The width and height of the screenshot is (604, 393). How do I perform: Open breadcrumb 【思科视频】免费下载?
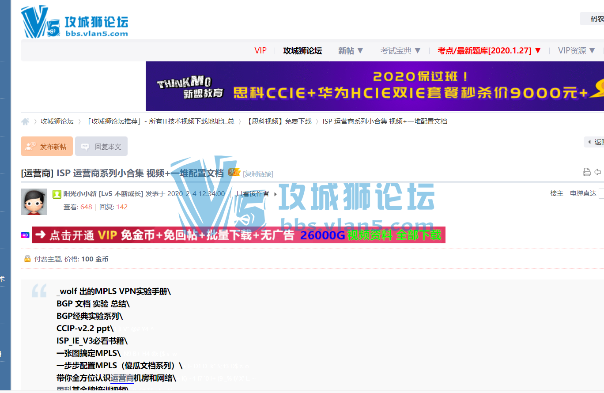tap(279, 121)
